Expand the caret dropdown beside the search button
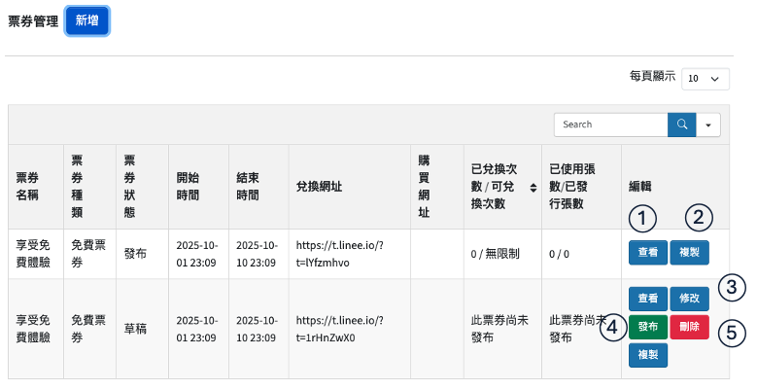The height and width of the screenshot is (390, 757). [709, 124]
